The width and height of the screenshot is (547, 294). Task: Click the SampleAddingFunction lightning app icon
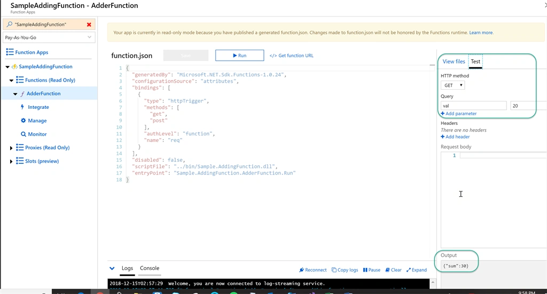14,67
